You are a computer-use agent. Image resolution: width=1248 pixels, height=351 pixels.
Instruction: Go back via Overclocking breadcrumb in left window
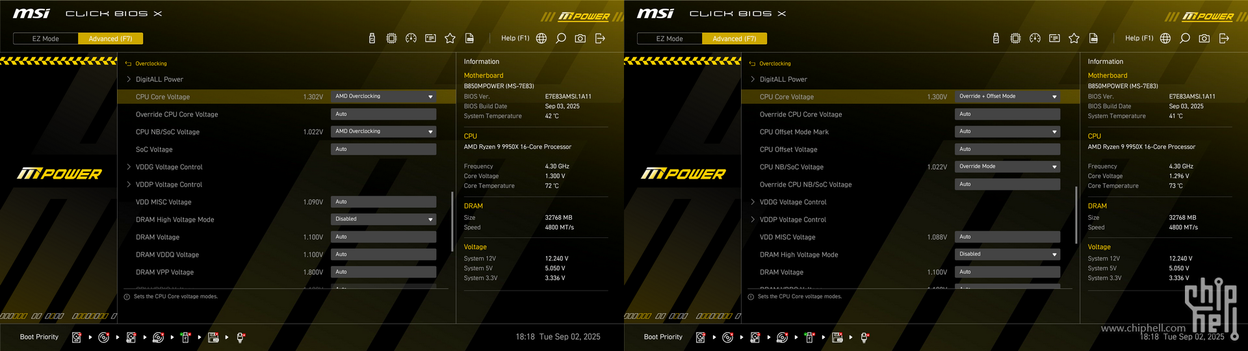[x=146, y=64]
